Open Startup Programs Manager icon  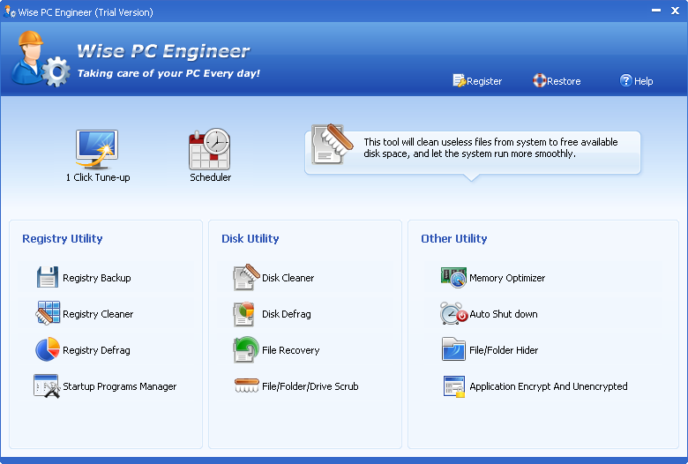[x=47, y=385]
